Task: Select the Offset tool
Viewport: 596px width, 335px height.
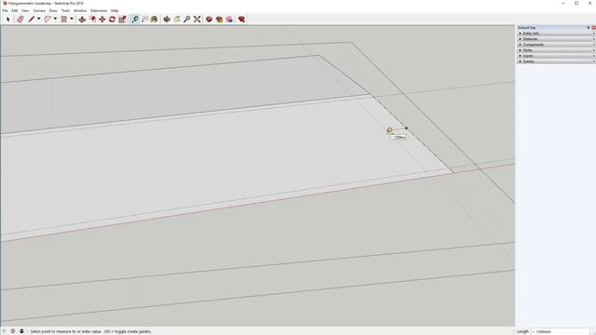Action: [92, 19]
